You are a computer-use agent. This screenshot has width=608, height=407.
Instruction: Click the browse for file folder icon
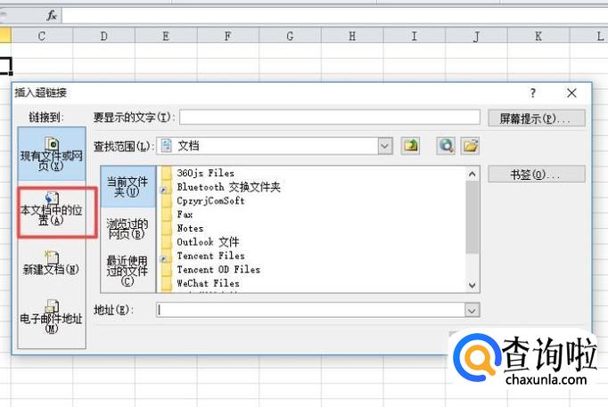click(470, 146)
